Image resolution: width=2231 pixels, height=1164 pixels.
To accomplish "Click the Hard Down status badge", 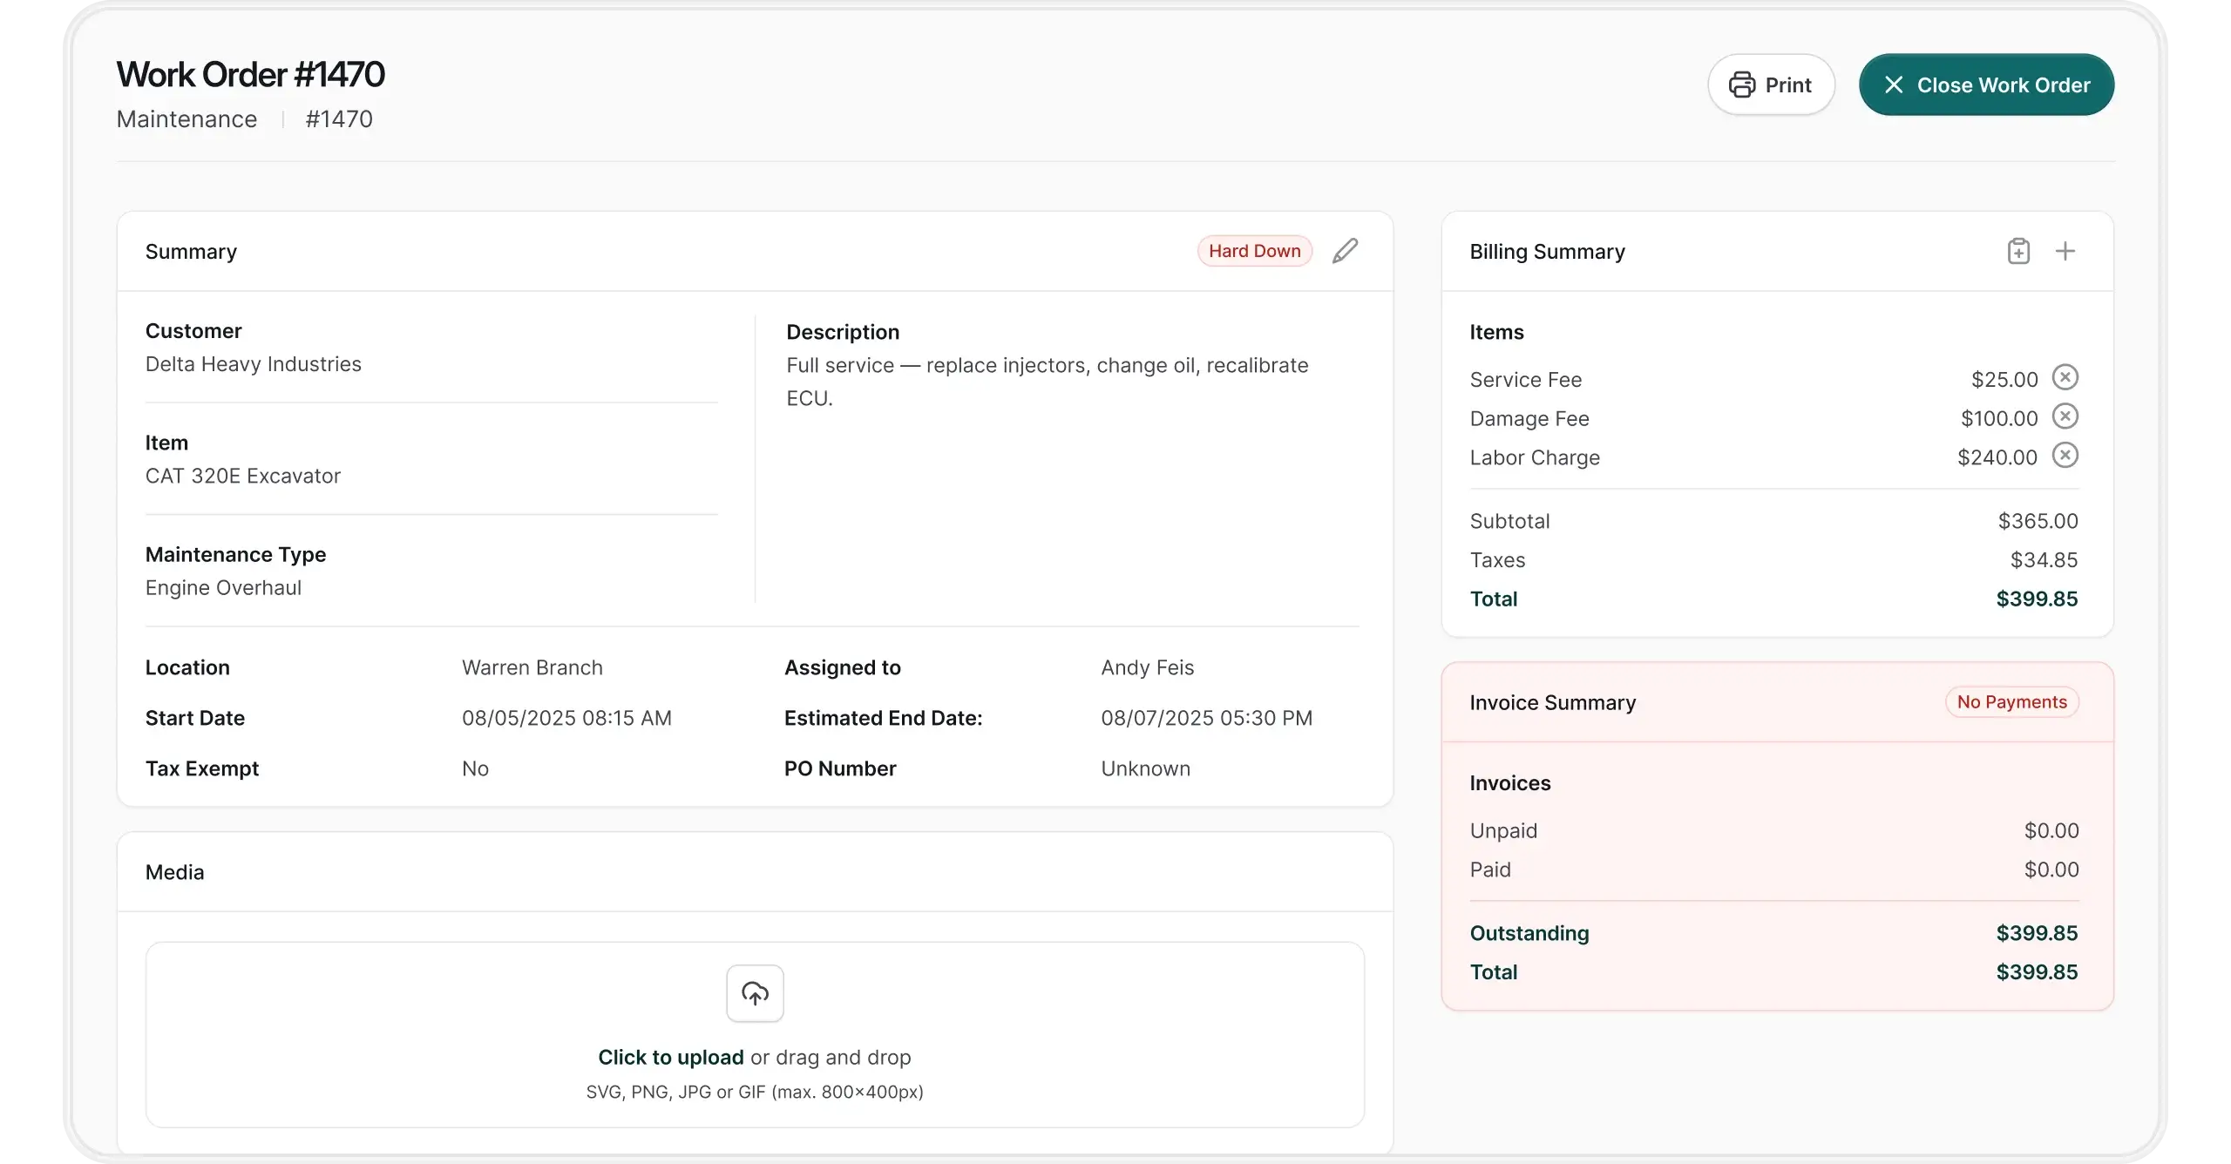I will tap(1254, 251).
